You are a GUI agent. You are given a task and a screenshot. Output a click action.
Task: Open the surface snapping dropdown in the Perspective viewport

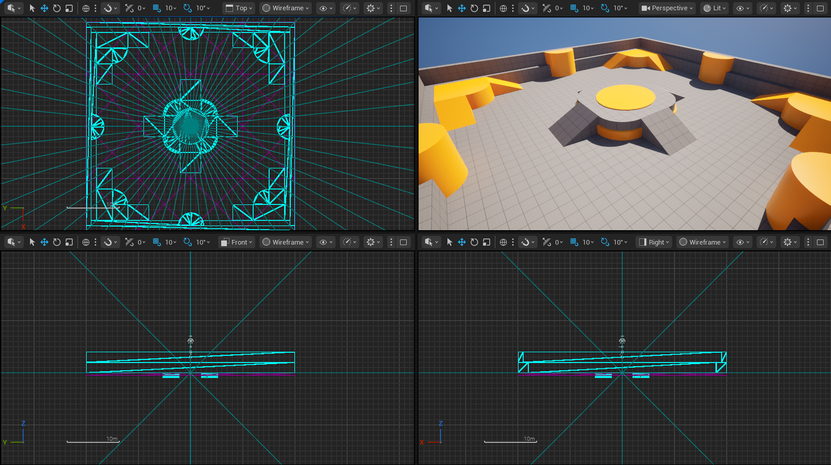coord(527,8)
